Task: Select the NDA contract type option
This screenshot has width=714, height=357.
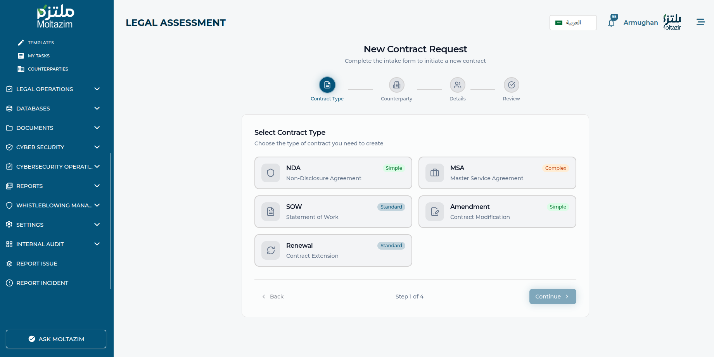Action: 333,173
